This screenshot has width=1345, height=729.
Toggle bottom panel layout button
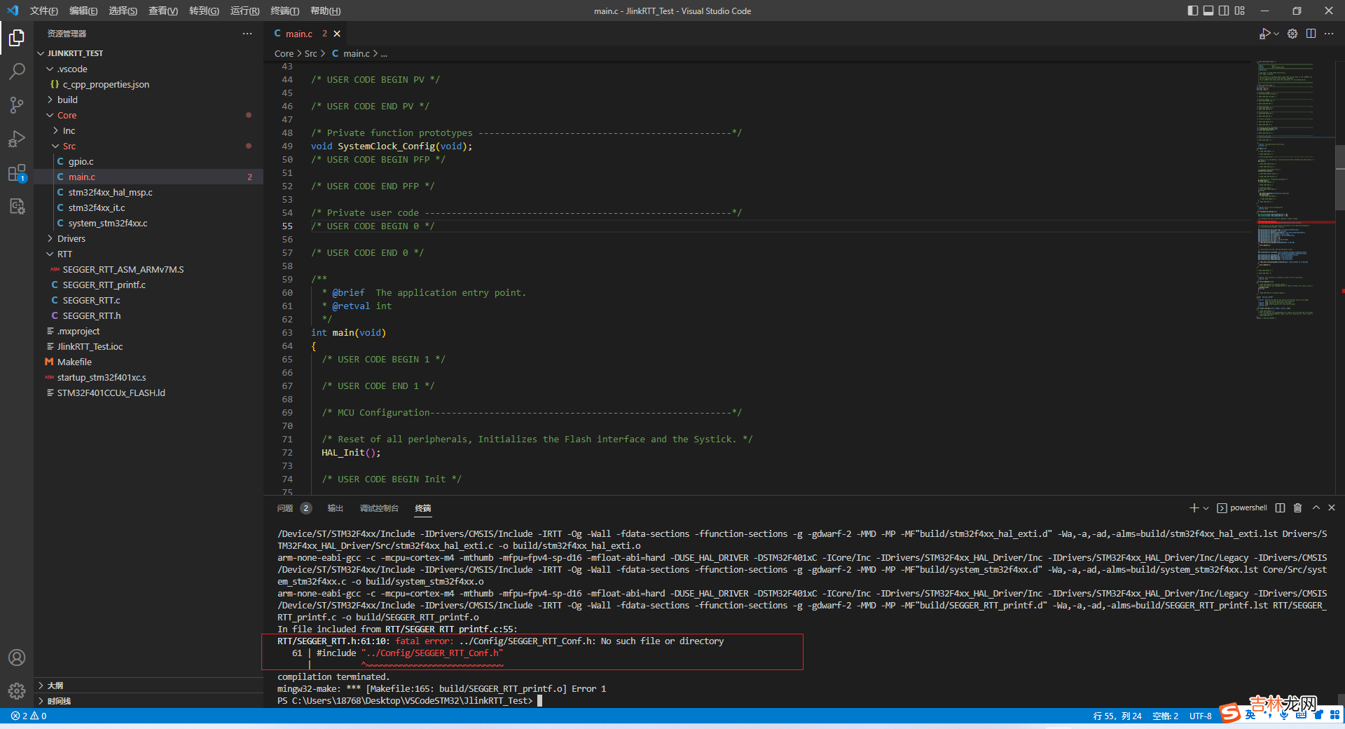1208,11
